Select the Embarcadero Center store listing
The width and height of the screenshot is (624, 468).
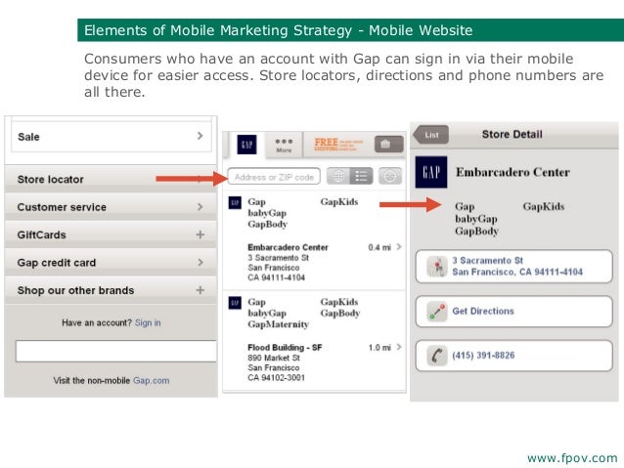(x=314, y=239)
